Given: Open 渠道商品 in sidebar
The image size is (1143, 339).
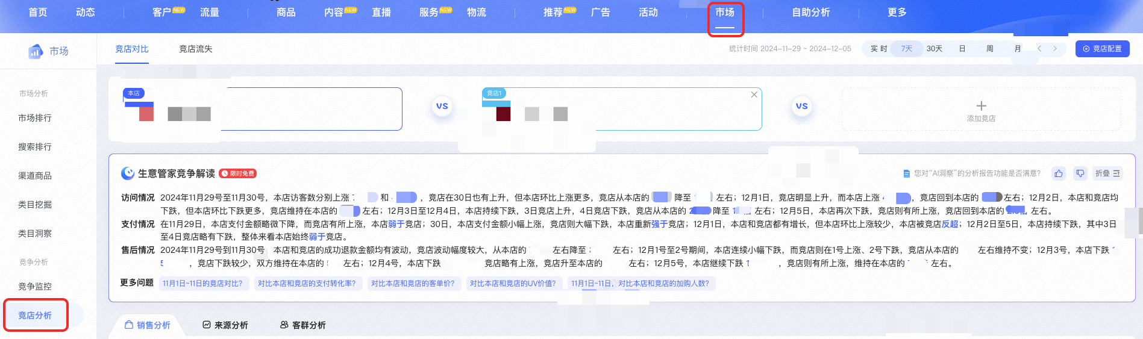Looking at the screenshot, I should (35, 176).
